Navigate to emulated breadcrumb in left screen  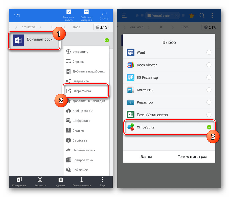pyautogui.click(x=28, y=27)
